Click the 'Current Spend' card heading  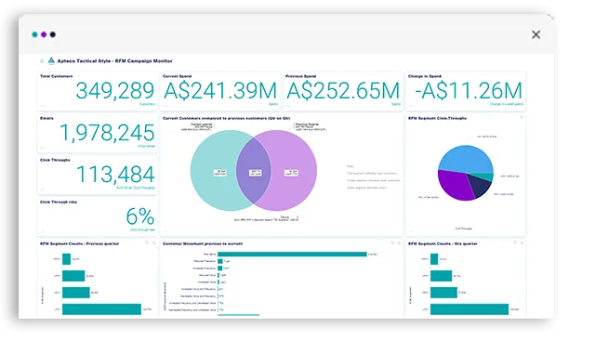pyautogui.click(x=178, y=76)
